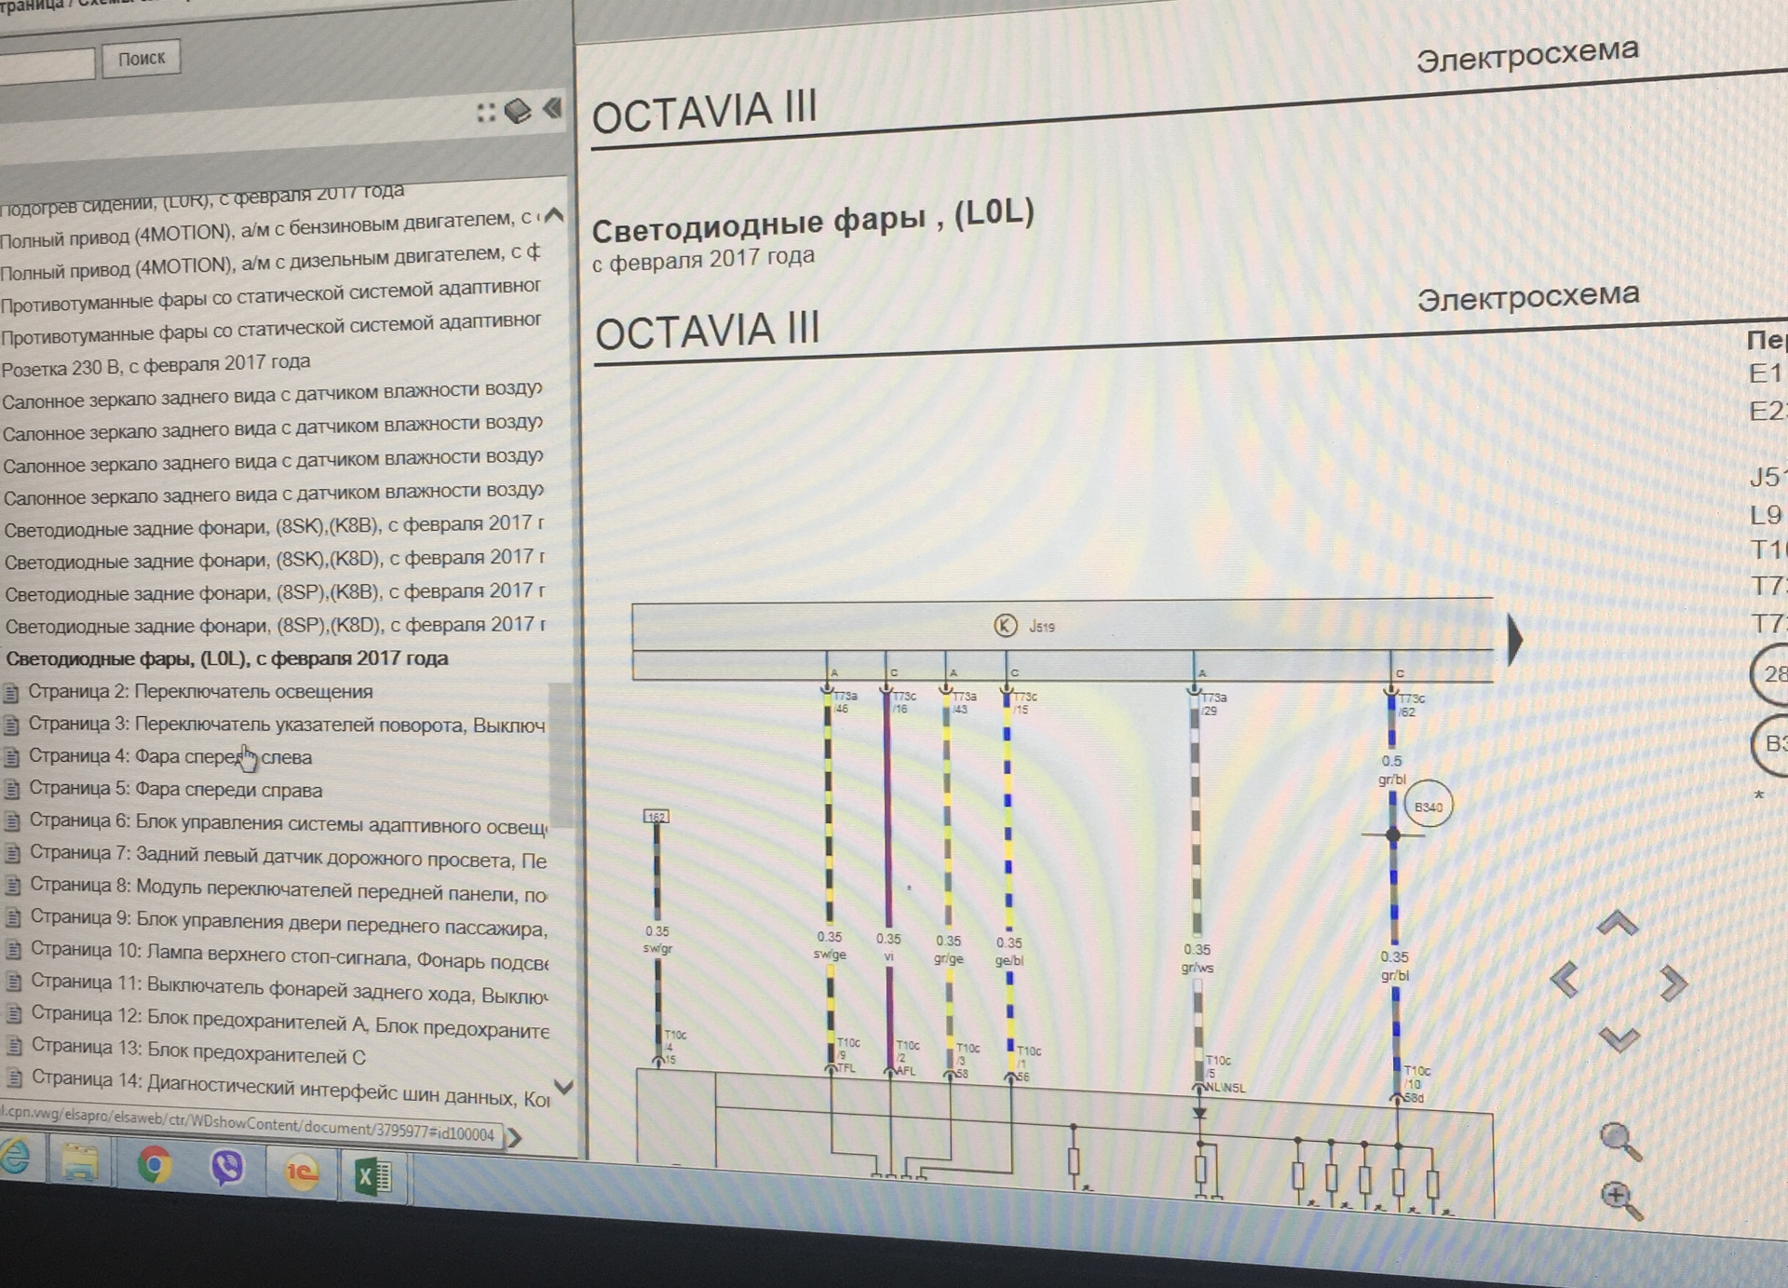Viewport: 1788px width, 1288px height.
Task: Open Полный привод с бензиновым двигателем entry
Action: point(270,230)
